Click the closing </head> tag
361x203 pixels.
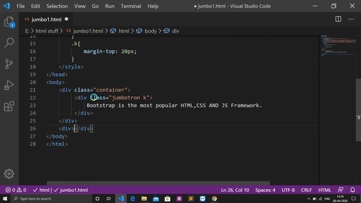pos(57,74)
